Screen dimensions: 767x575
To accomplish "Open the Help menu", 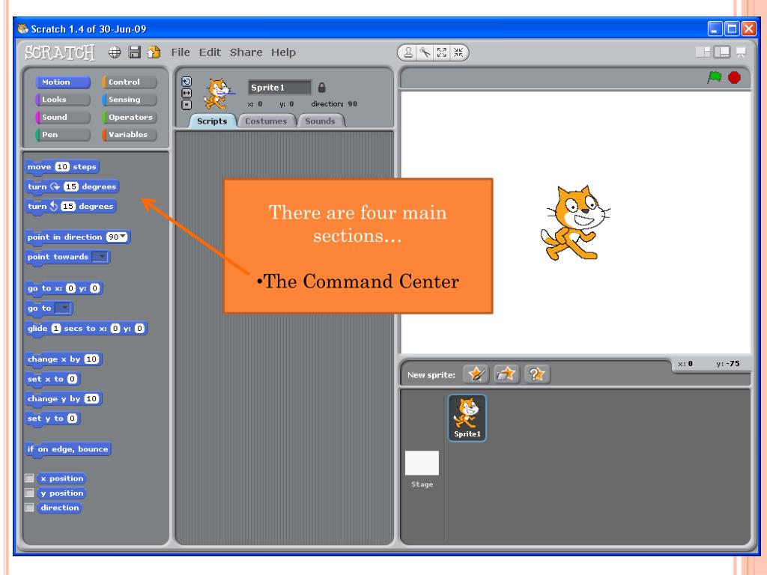I will (283, 52).
